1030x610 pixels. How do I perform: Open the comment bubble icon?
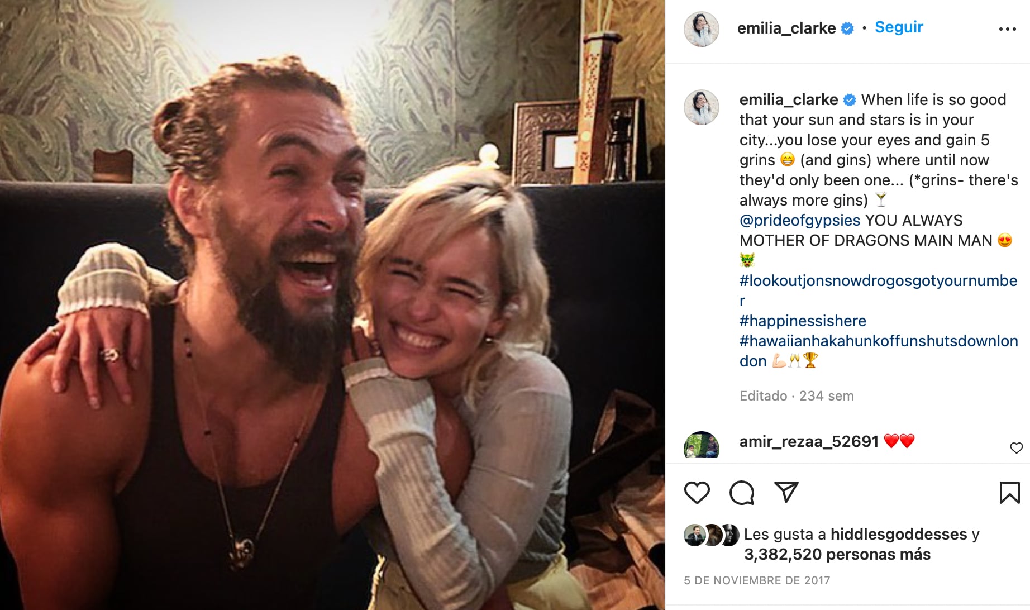[742, 493]
